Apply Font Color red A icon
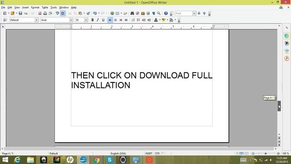 click(156, 20)
